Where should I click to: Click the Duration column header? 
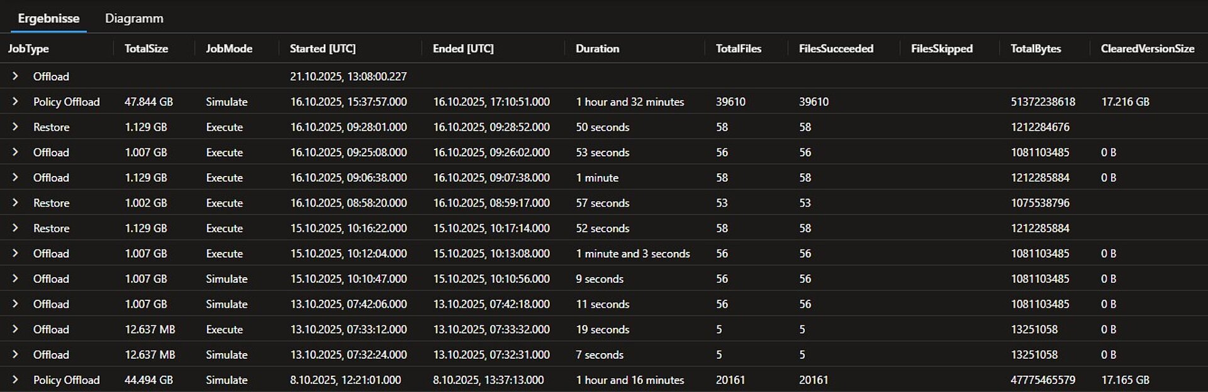pyautogui.click(x=596, y=48)
